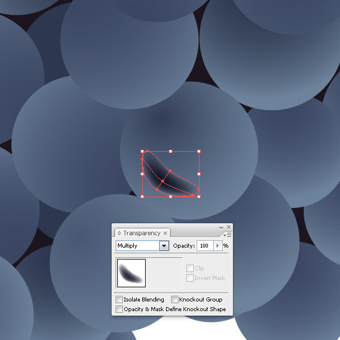Click the object thumbnail in Transparency panel
This screenshot has width=340, height=340.
pos(131,273)
